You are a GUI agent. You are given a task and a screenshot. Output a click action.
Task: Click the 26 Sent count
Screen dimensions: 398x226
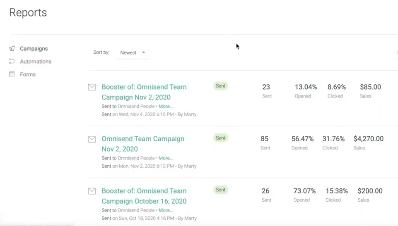click(265, 191)
